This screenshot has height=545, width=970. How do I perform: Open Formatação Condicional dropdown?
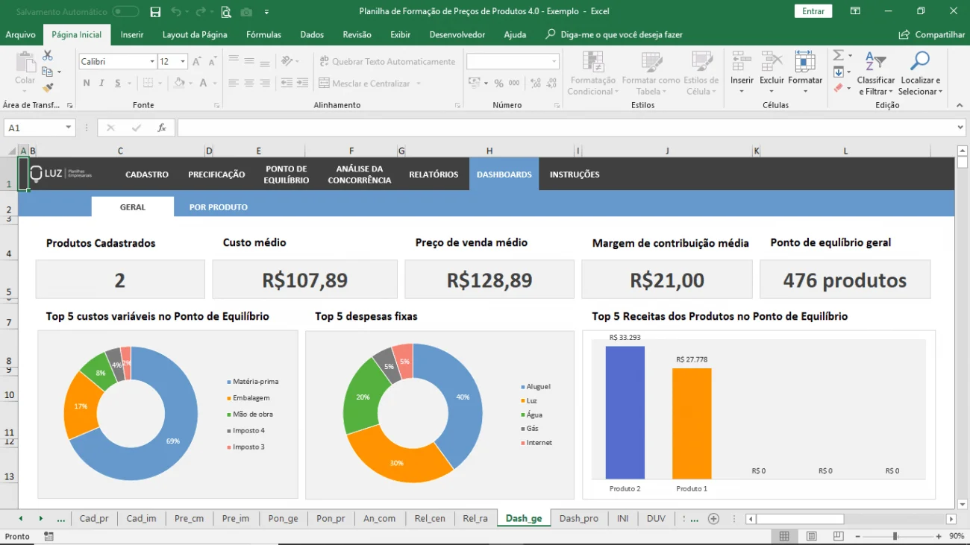(592, 74)
